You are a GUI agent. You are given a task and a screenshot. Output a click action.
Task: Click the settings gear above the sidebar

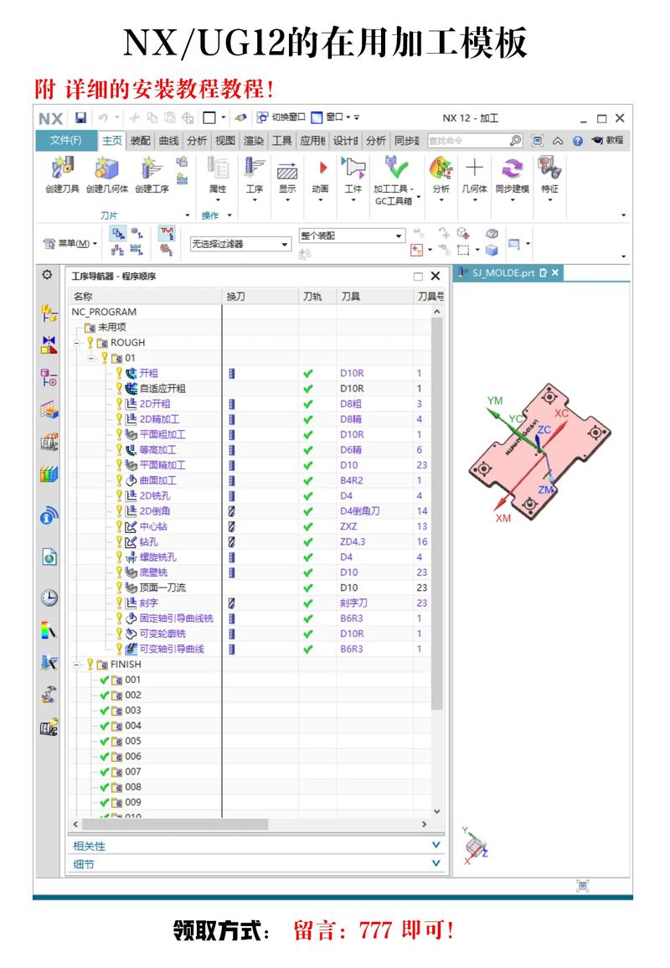click(x=47, y=275)
